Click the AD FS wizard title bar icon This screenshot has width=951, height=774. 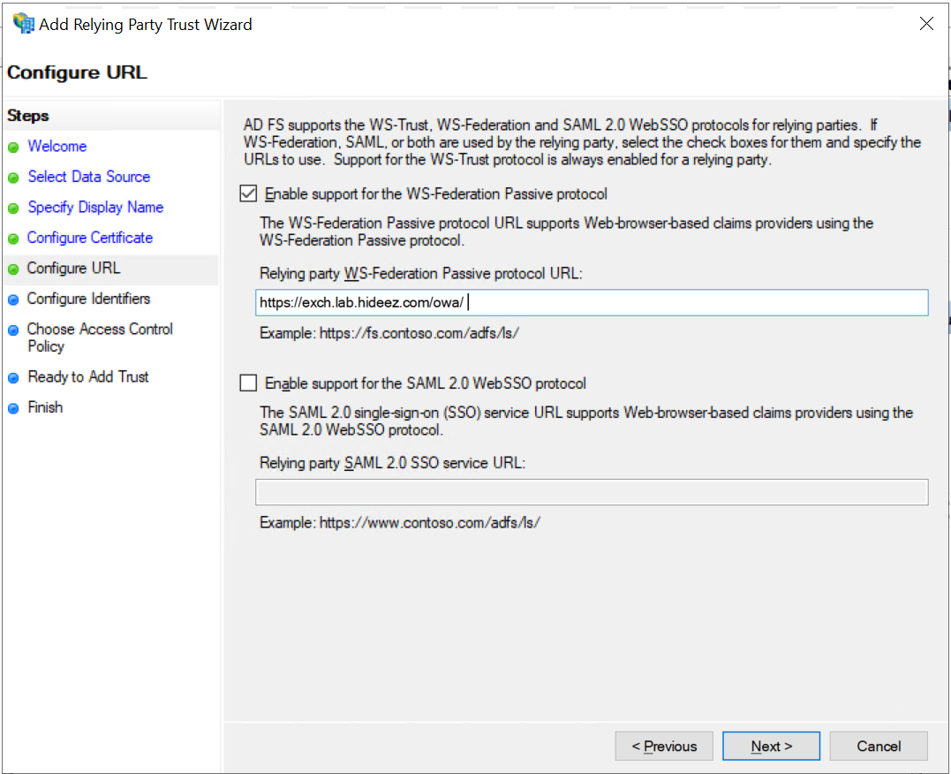click(23, 24)
